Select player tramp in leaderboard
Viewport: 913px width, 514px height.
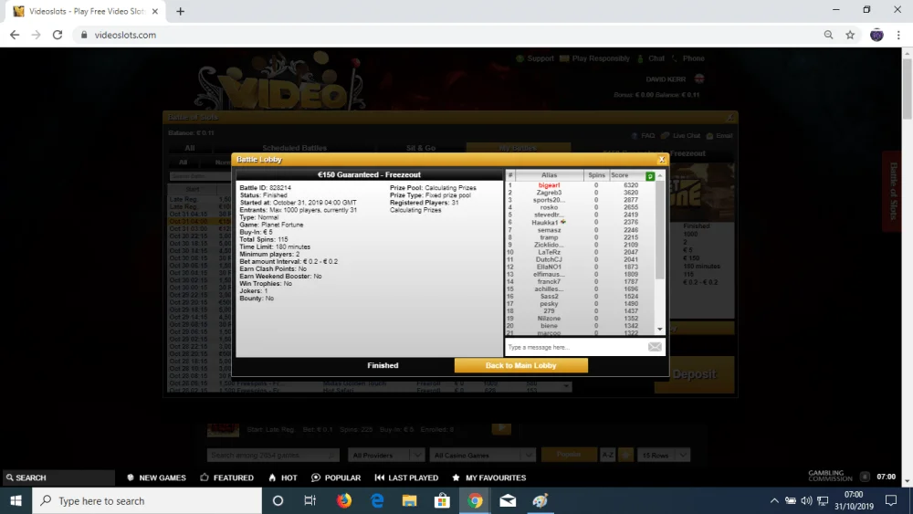tap(549, 237)
